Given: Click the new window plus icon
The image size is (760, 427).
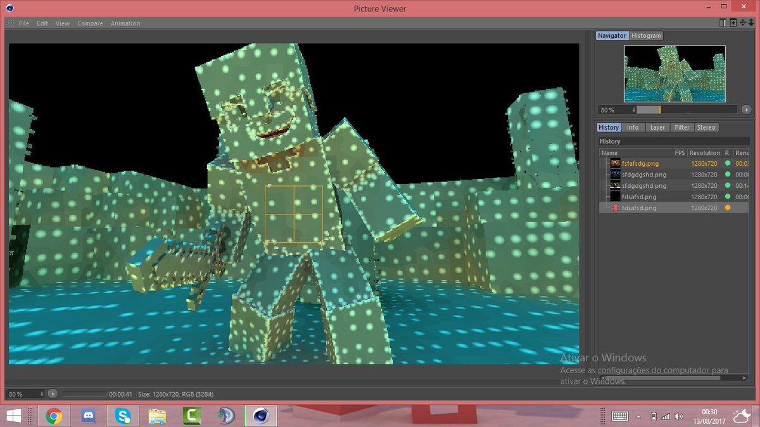Looking at the screenshot, I should tap(733, 23).
